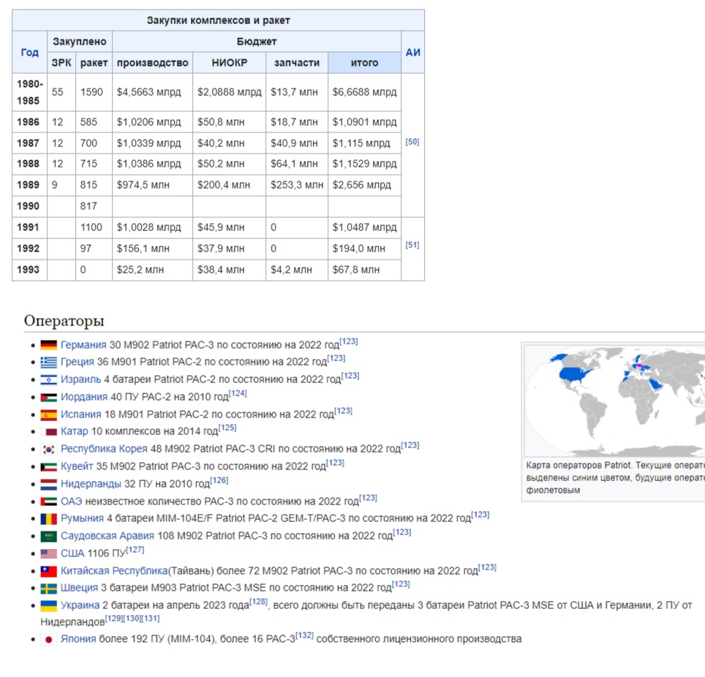Open footnote [126] after Netherlands entry
Screen dimensions: 705x677
[219, 480]
